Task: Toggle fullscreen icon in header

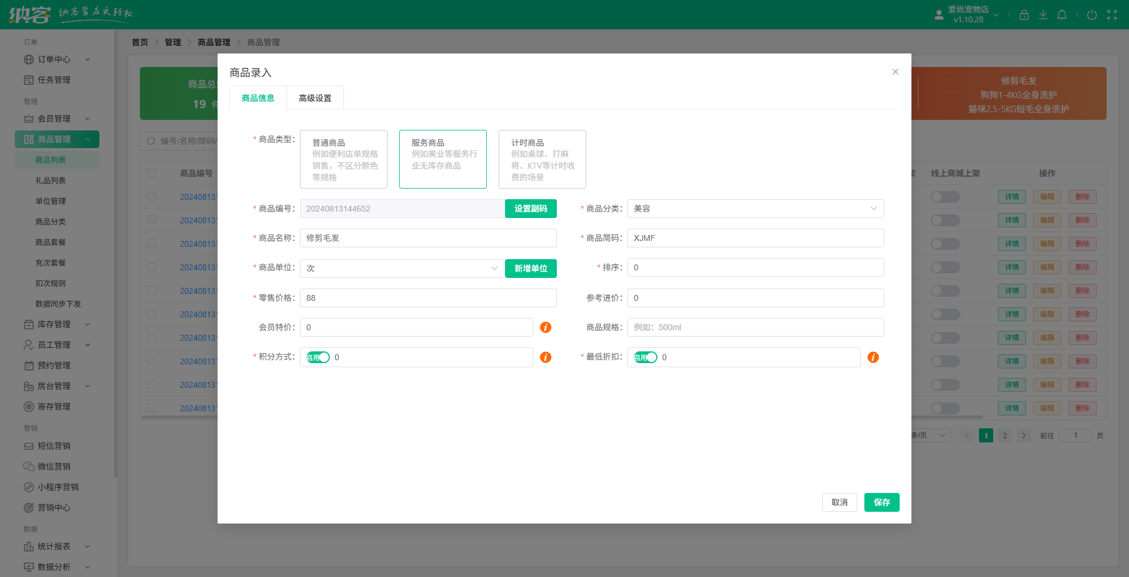Action: (x=1112, y=15)
